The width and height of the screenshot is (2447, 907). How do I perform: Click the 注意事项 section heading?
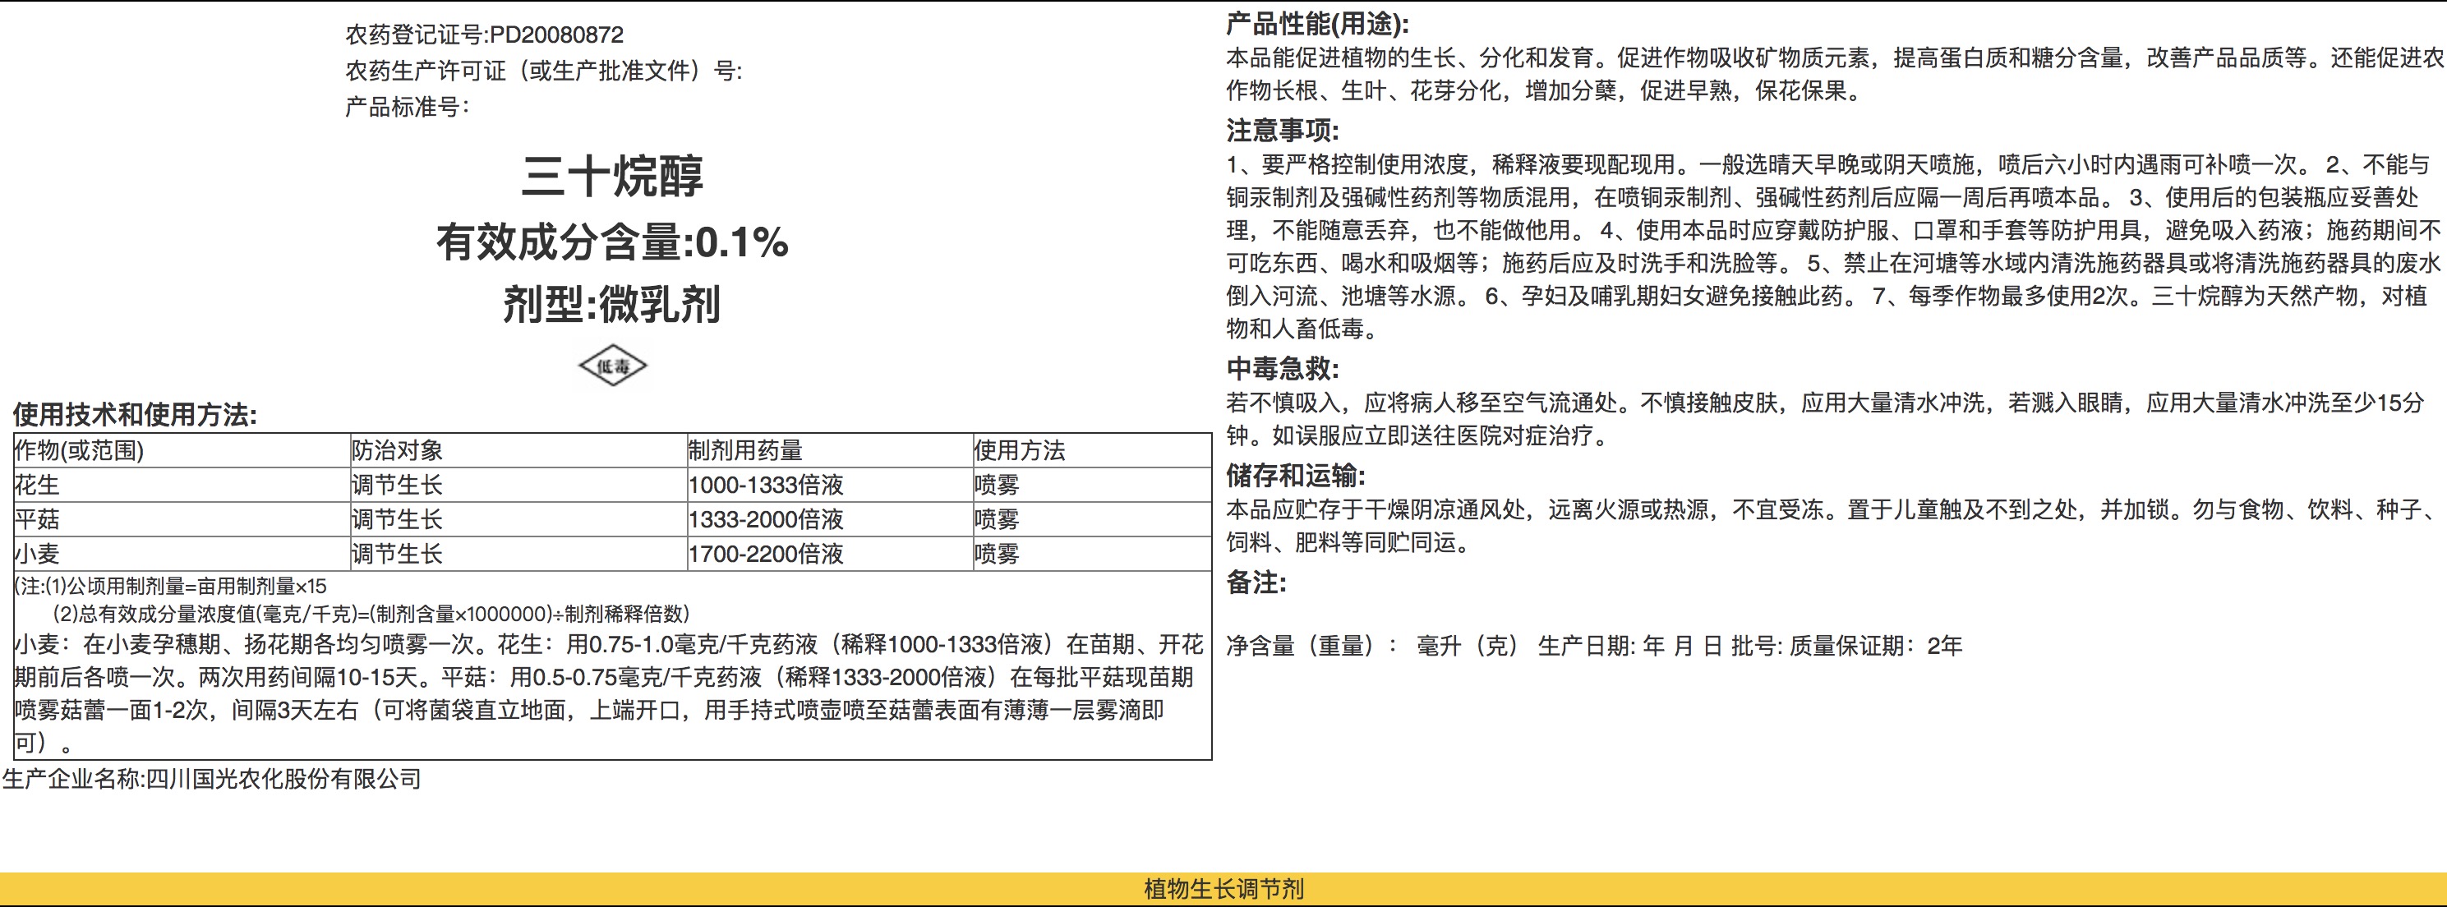1282,130
